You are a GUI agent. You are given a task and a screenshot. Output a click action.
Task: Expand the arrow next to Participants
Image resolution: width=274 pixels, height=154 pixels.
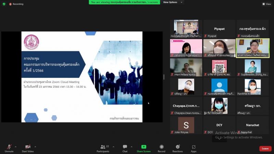(x=113, y=147)
